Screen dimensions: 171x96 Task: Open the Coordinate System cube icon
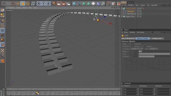53,3
